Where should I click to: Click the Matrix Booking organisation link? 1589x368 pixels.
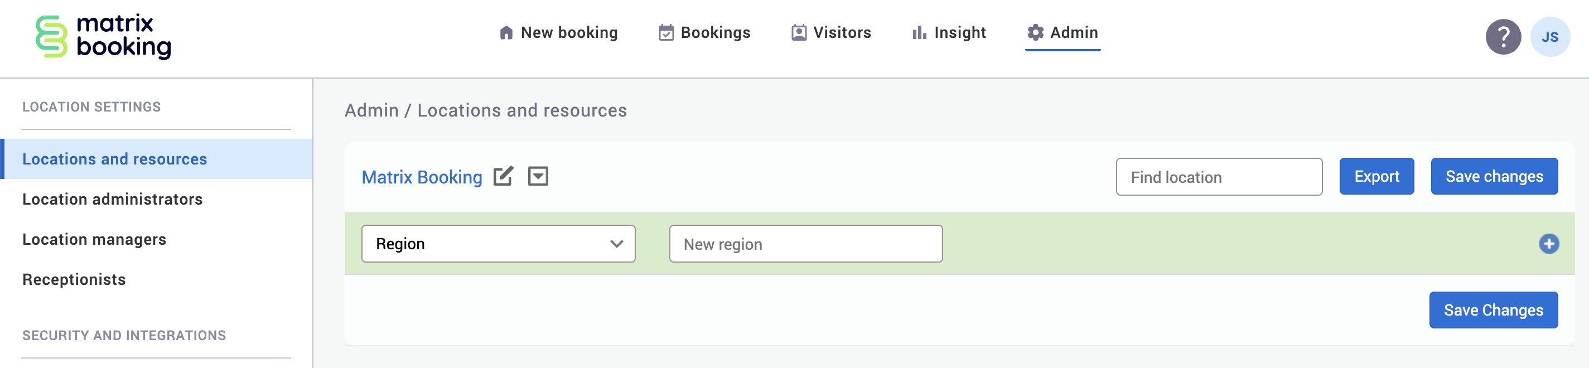(x=422, y=177)
